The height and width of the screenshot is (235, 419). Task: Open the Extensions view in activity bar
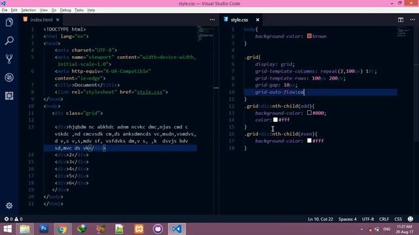coord(9,96)
